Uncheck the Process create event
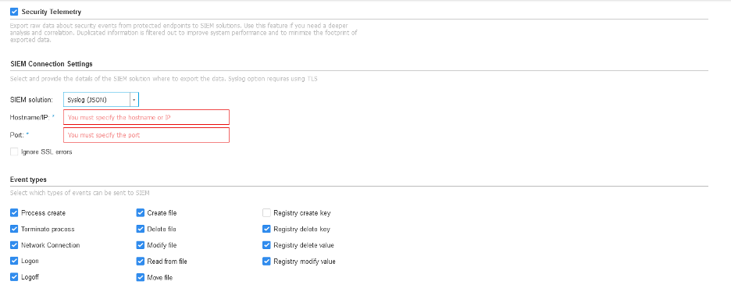The image size is (731, 292). (14, 213)
